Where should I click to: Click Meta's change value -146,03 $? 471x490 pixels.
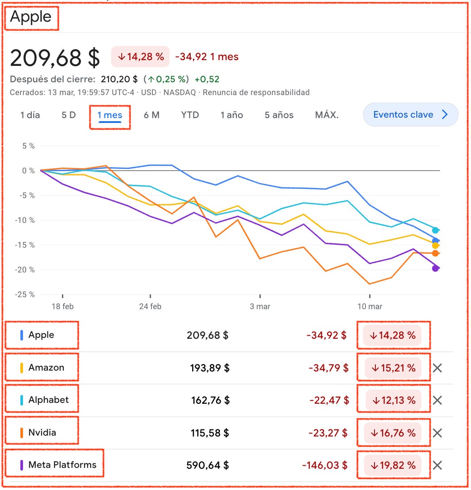324,465
